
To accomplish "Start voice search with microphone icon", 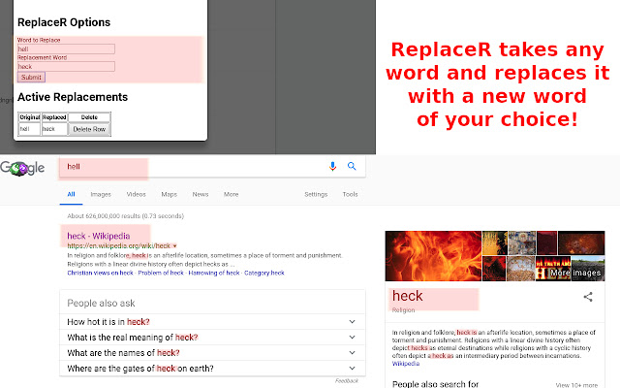I will click(332, 166).
